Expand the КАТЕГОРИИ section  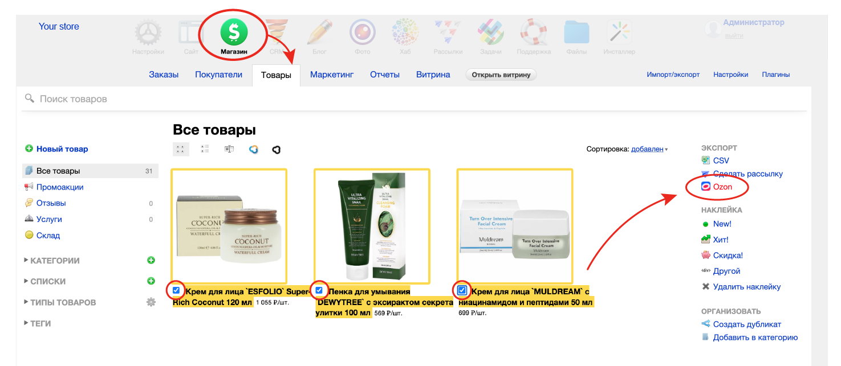click(55, 260)
